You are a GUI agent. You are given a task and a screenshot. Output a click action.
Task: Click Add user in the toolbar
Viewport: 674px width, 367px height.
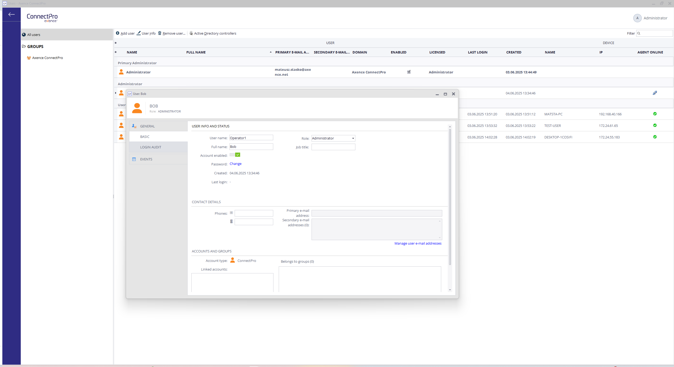(x=125, y=33)
